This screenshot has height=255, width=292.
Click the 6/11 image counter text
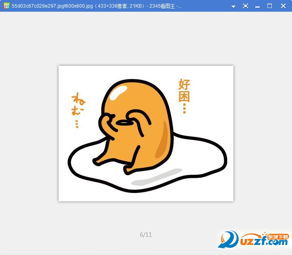pyautogui.click(x=146, y=235)
